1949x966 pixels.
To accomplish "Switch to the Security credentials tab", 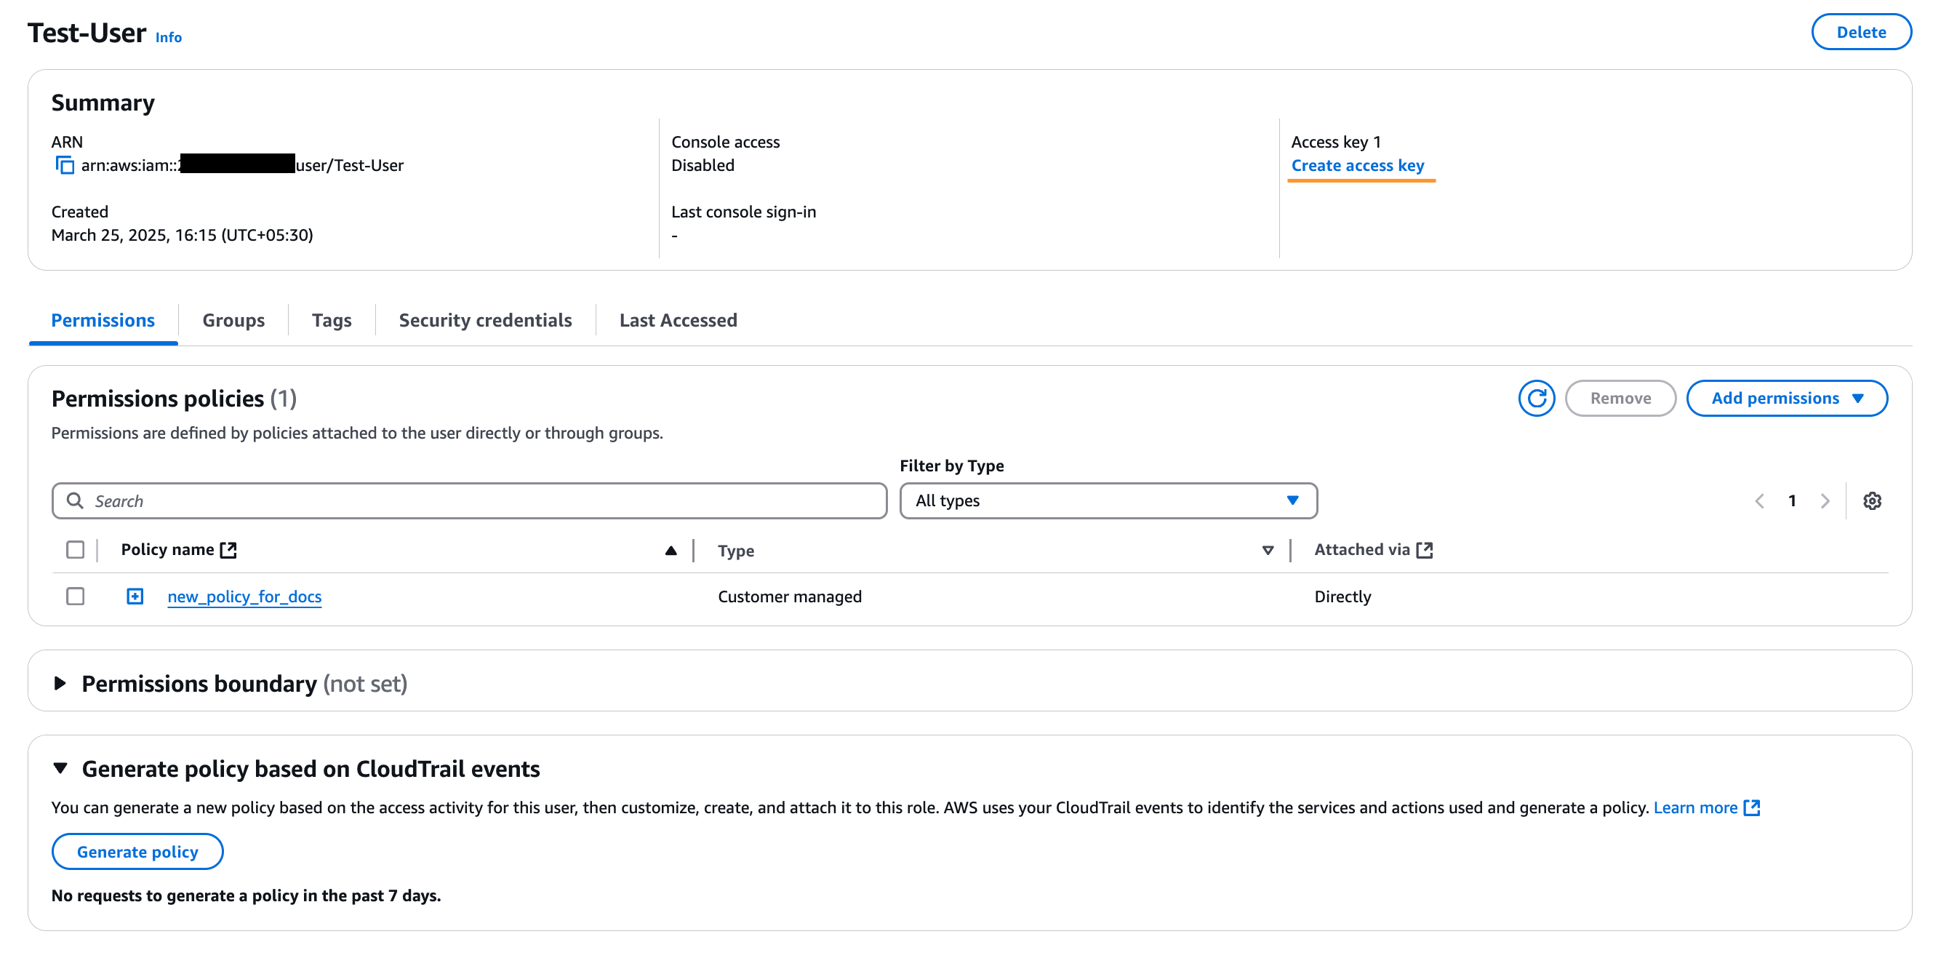I will [x=485, y=320].
